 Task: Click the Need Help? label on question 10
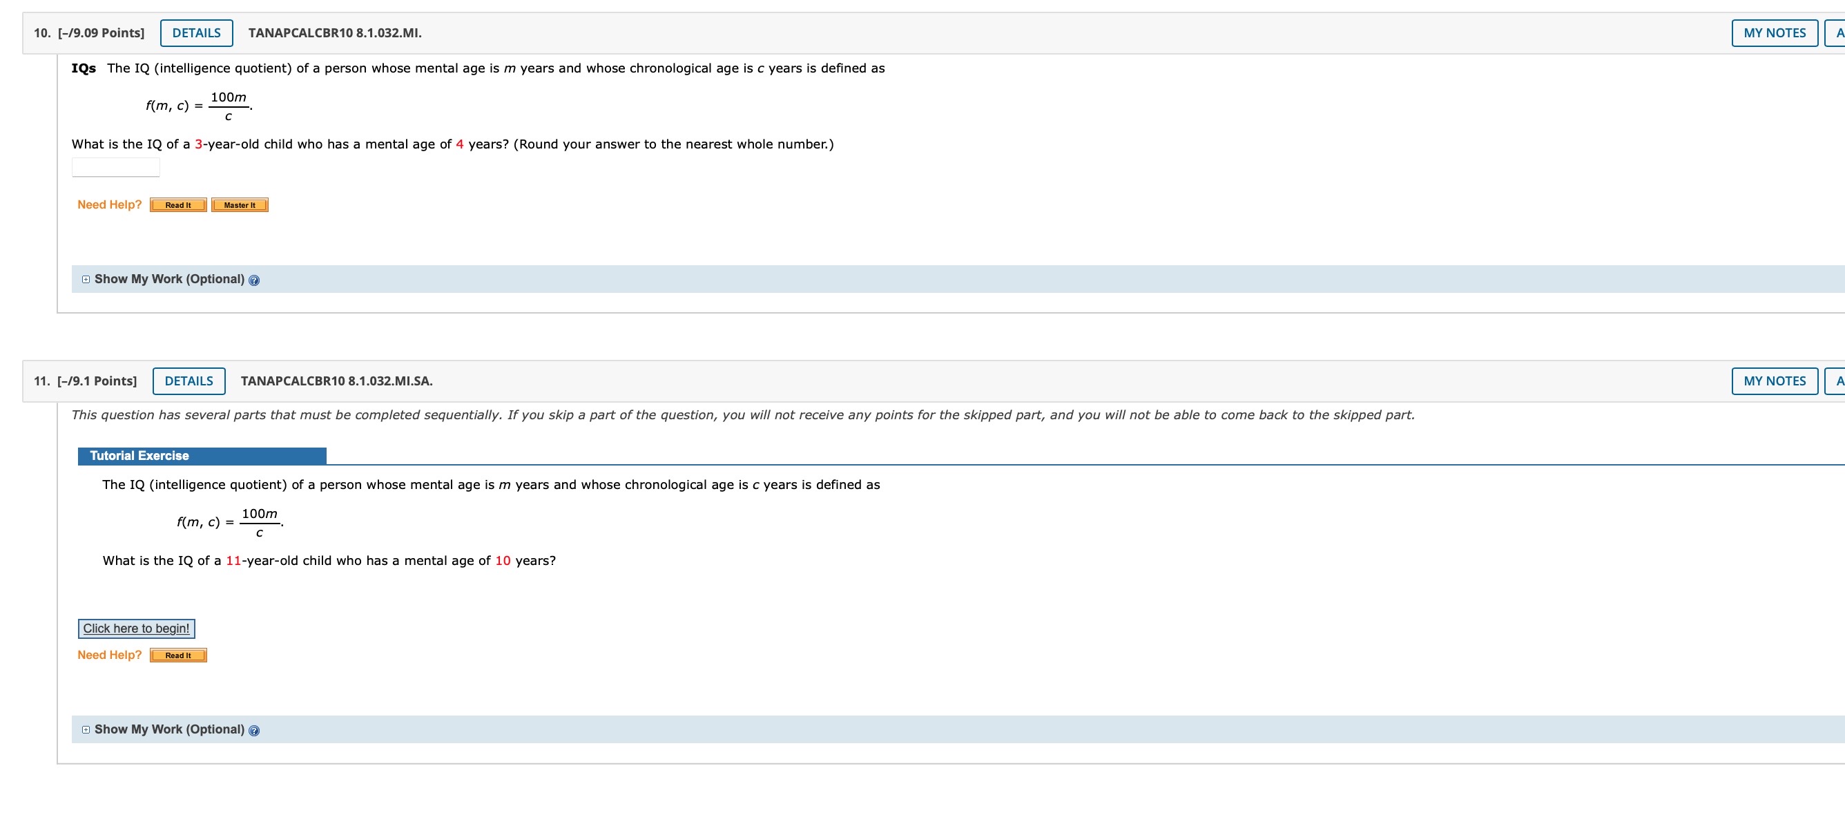click(110, 204)
